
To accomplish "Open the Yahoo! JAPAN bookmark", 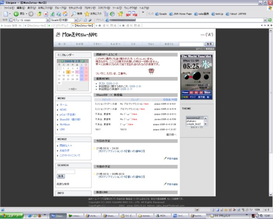I will click(236, 14).
